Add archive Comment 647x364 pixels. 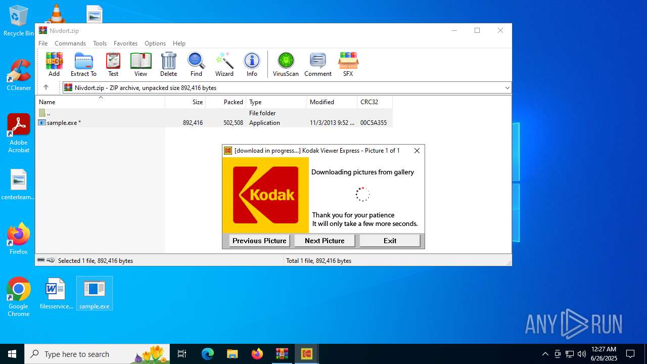[x=318, y=64]
